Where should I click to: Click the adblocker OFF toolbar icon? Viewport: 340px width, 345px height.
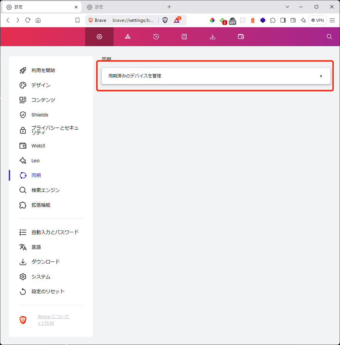pyautogui.click(x=232, y=21)
